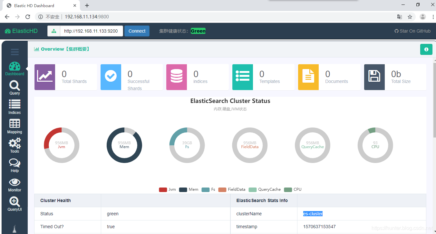
Task: Click the red Jvm legend swatch
Action: coord(163,189)
